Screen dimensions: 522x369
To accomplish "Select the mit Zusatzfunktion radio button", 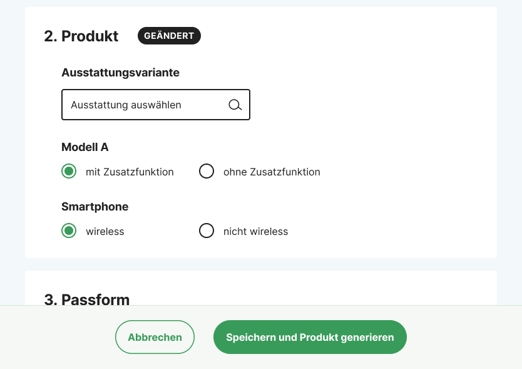I will [69, 171].
